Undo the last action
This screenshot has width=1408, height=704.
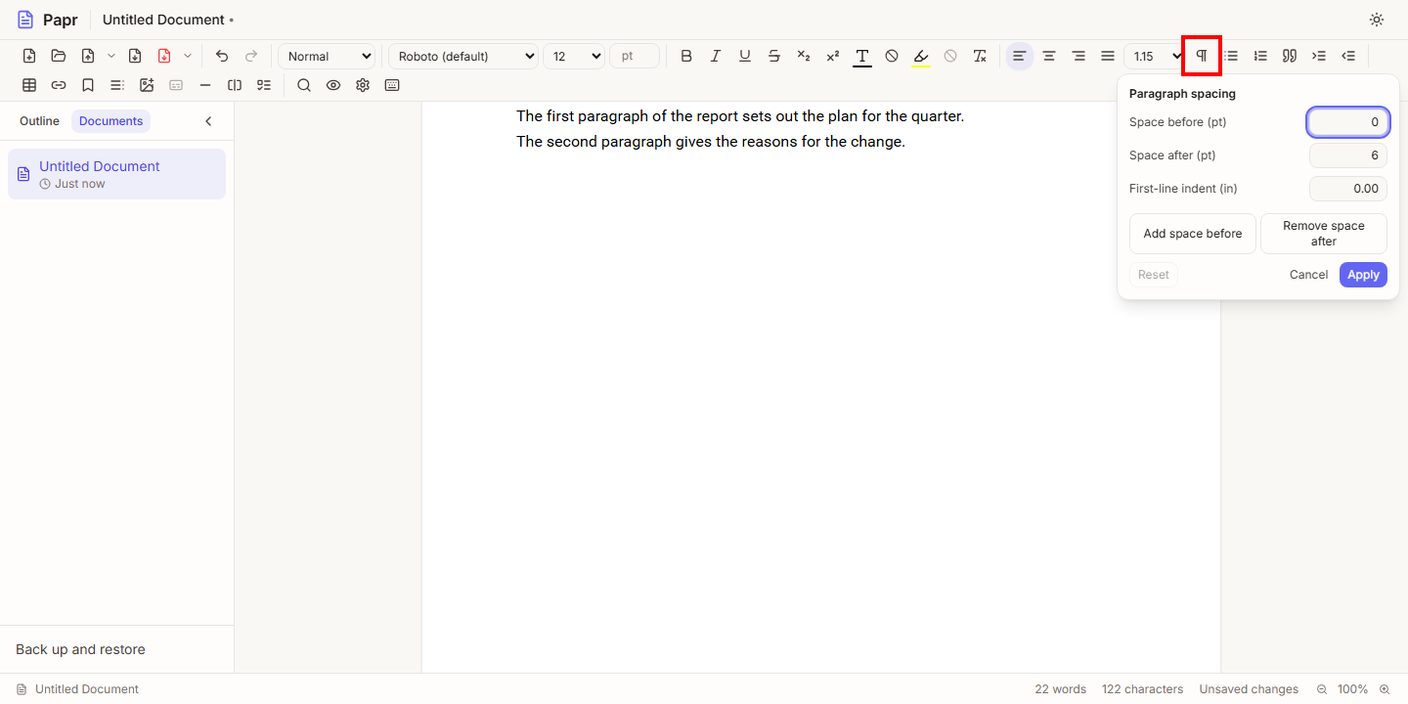[x=222, y=56]
